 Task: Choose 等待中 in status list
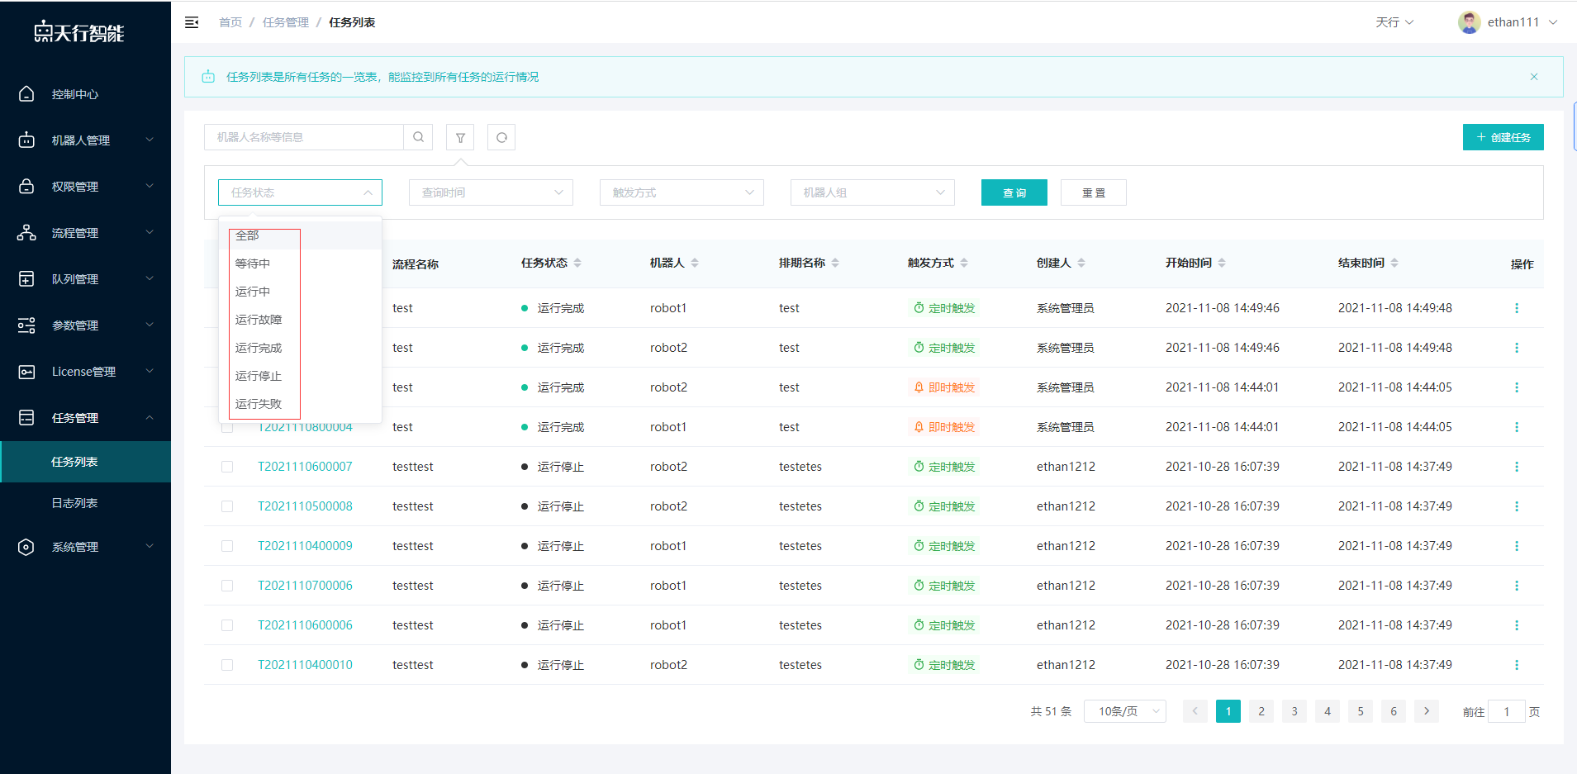[x=300, y=264]
